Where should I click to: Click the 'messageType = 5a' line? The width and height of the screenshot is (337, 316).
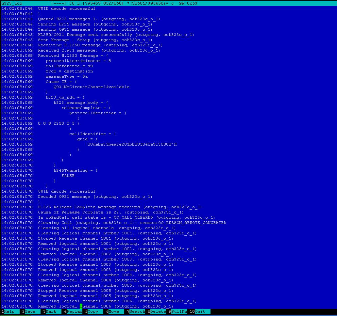coord(67,76)
